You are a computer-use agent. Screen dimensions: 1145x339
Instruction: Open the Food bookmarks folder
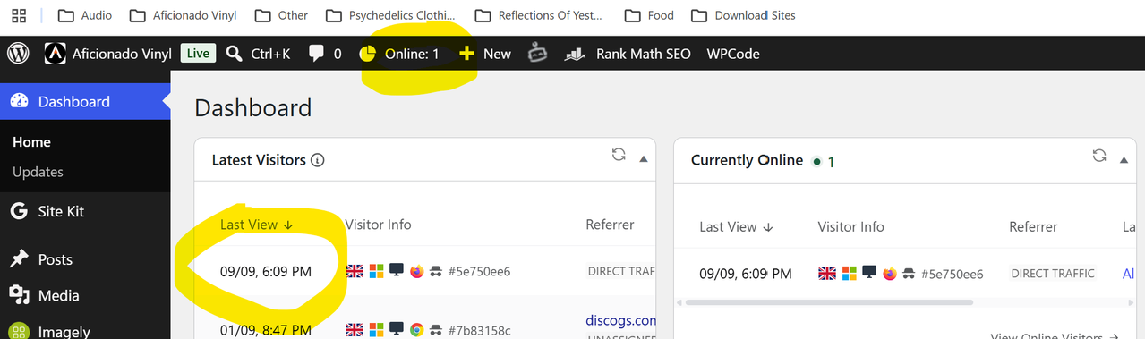(x=649, y=15)
